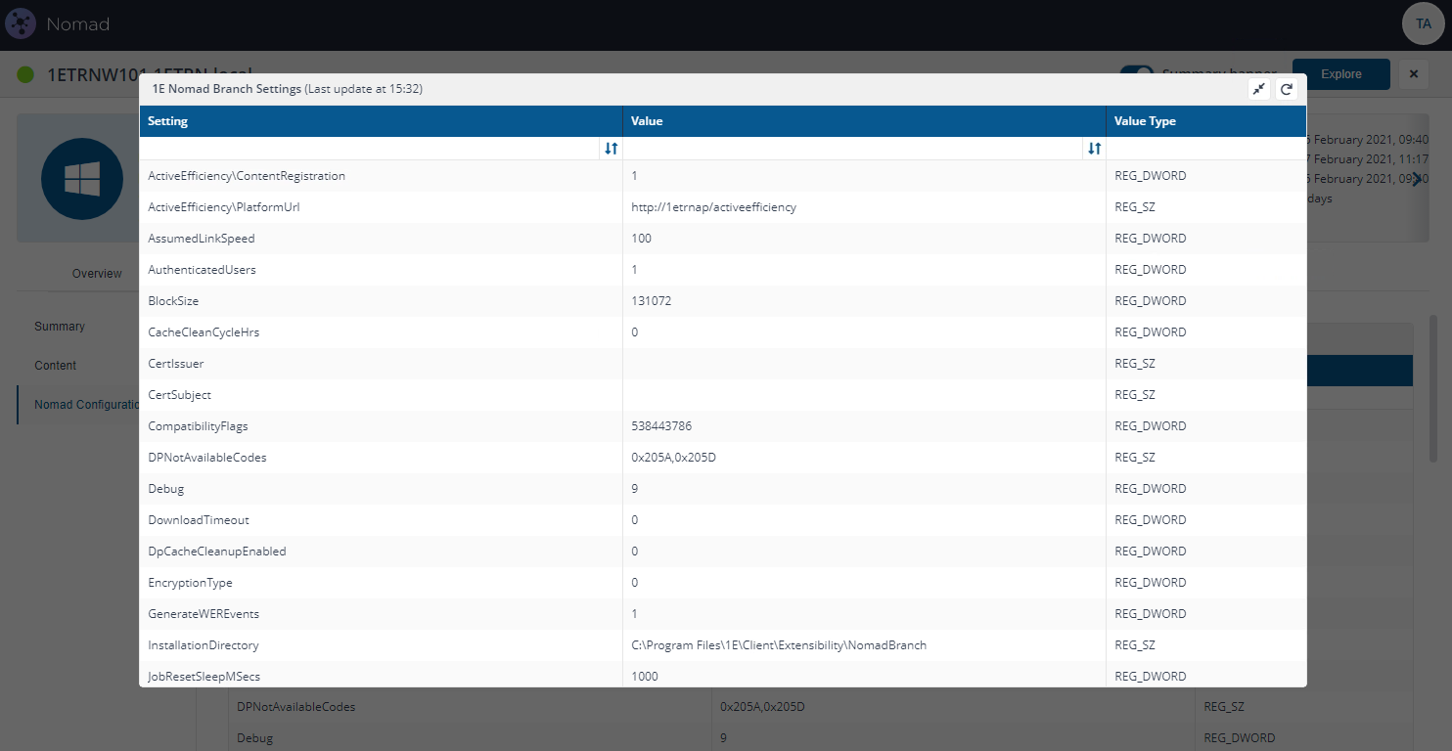Select the EncryptionType setting

click(190, 583)
